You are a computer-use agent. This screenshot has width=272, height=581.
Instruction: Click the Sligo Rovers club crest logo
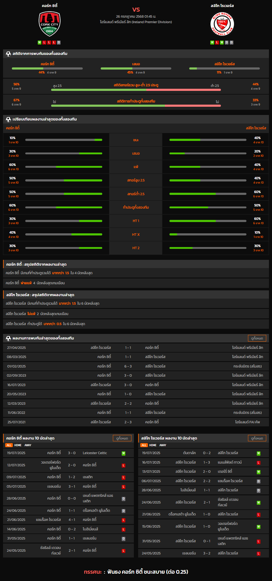point(222,24)
